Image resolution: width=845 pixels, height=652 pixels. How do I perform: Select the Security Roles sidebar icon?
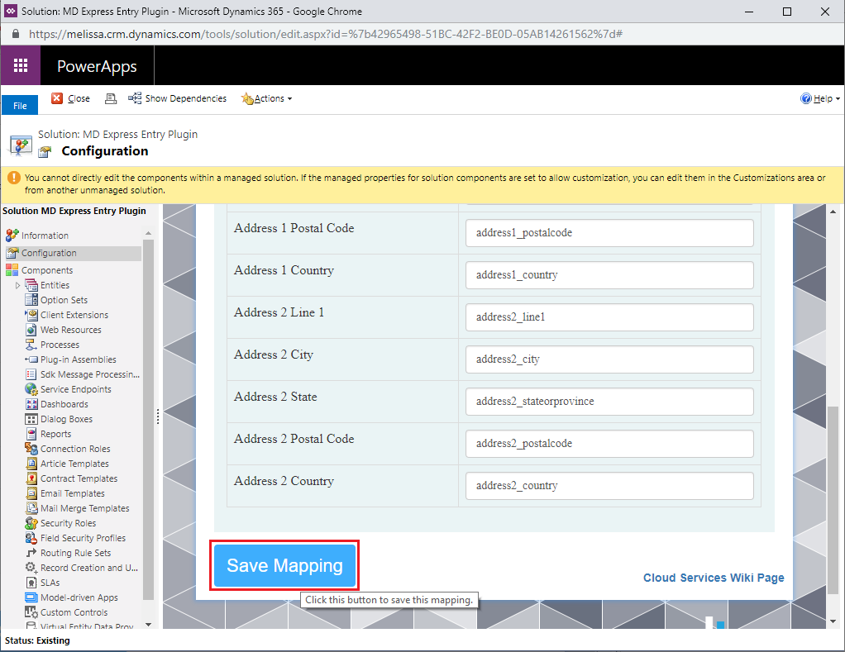coord(31,523)
